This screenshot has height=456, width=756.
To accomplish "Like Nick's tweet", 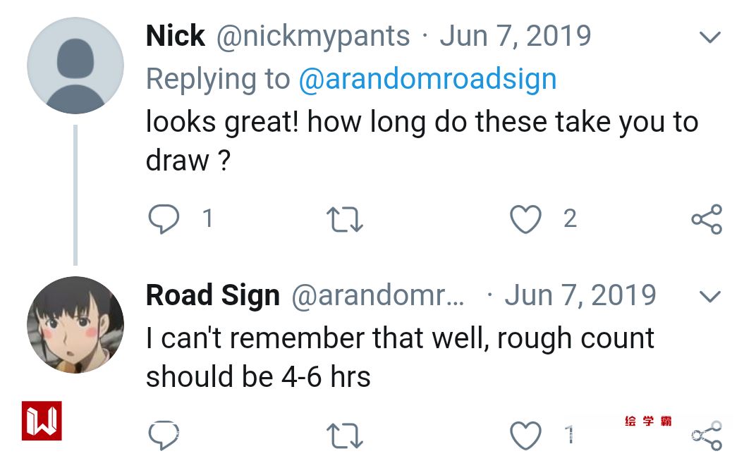I will [525, 219].
